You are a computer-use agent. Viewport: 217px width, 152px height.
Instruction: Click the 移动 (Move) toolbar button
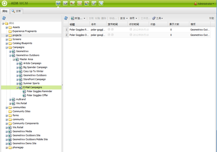113,18
